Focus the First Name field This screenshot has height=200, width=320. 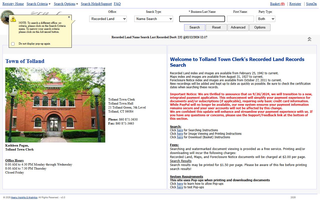pyautogui.click(x=240, y=19)
